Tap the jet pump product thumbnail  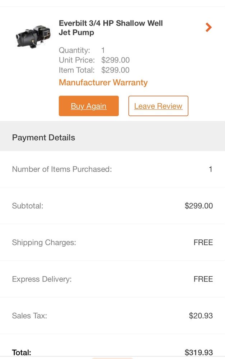pyautogui.click(x=33, y=36)
